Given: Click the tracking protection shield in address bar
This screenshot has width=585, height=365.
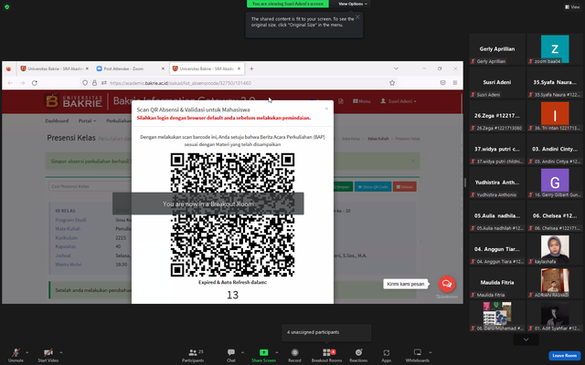Looking at the screenshot, I should pyautogui.click(x=85, y=83).
